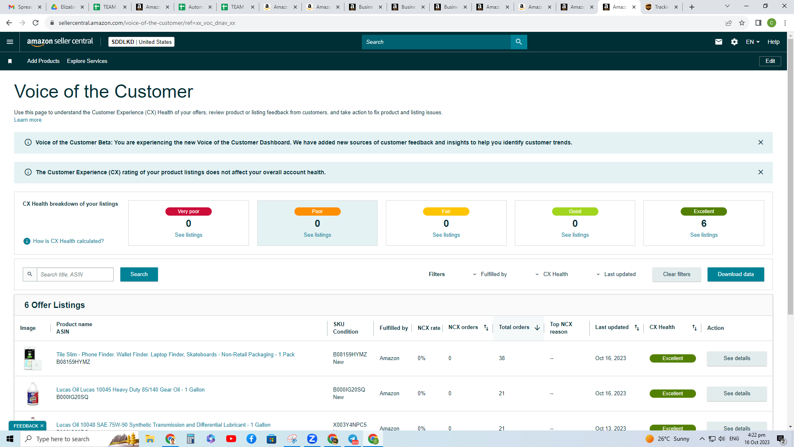See listings under Very poor

click(189, 235)
